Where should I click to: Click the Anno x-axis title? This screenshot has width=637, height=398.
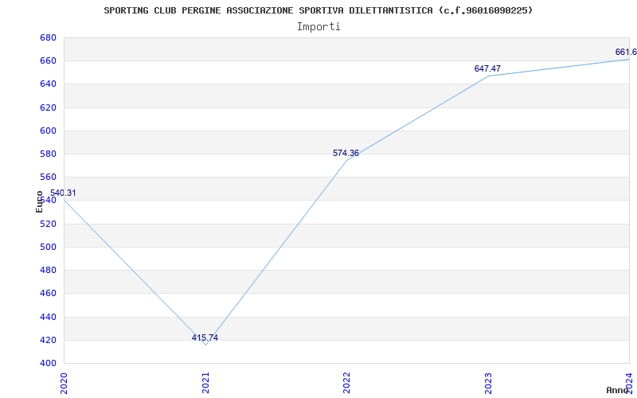[618, 390]
